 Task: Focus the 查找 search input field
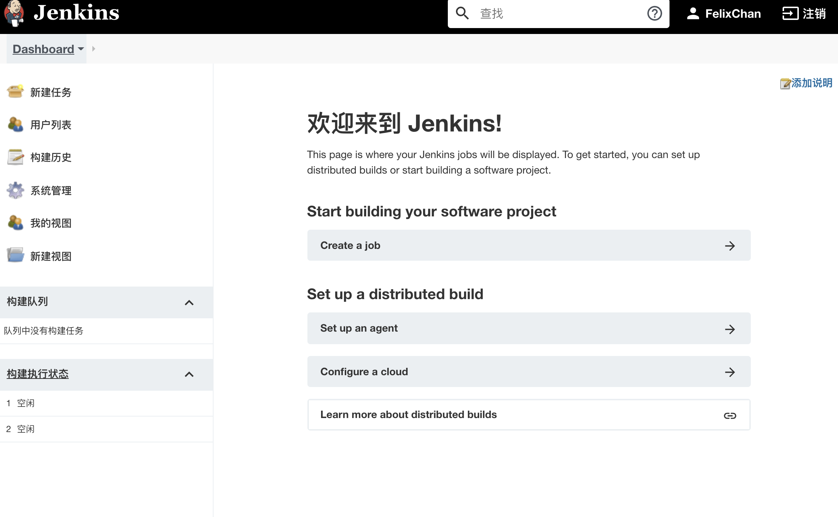point(558,14)
